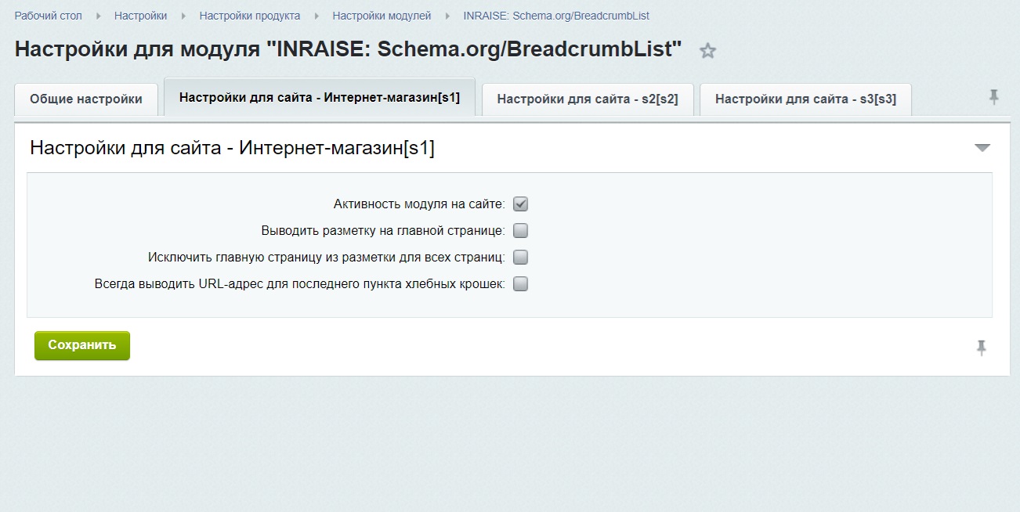Open the breadcrumb arrow after Настройки модулей
The height and width of the screenshot is (512, 1020).
(x=447, y=16)
